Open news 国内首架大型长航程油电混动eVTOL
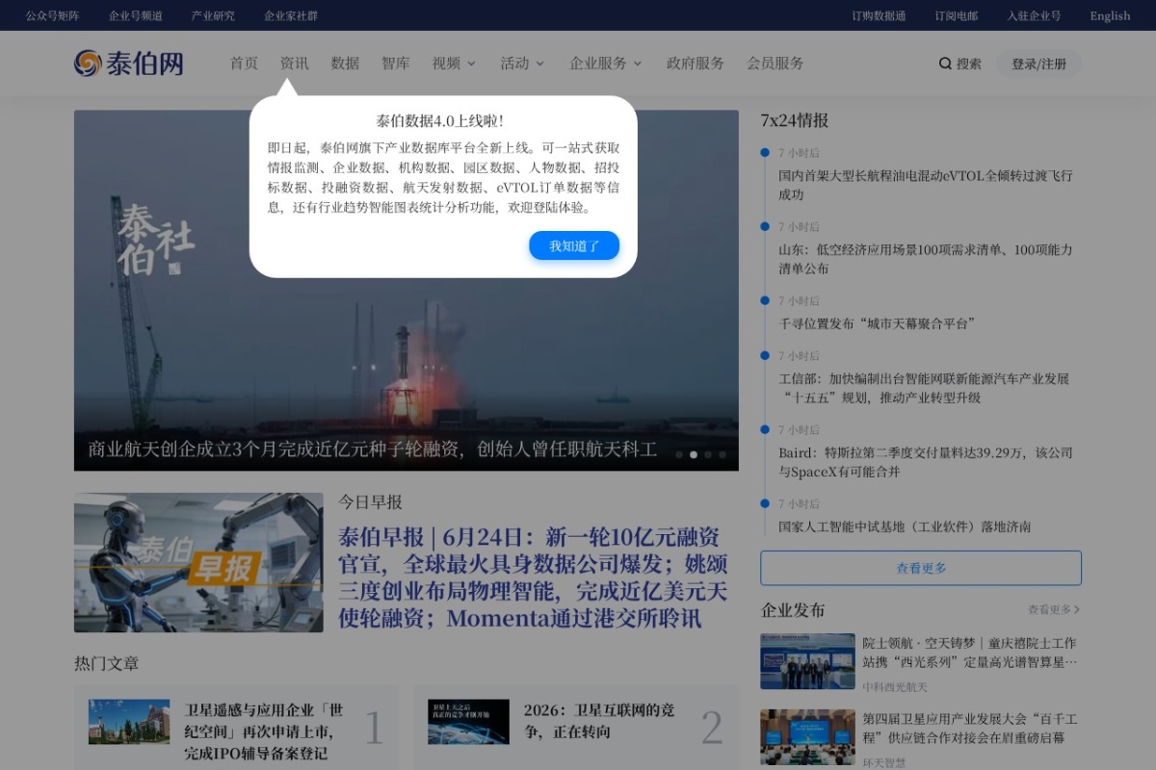Screen dimensions: 1156x770 925,185
